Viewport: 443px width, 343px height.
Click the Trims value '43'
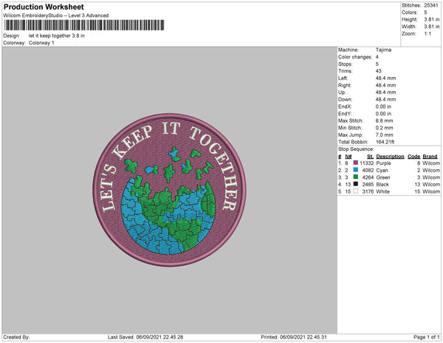coord(378,71)
